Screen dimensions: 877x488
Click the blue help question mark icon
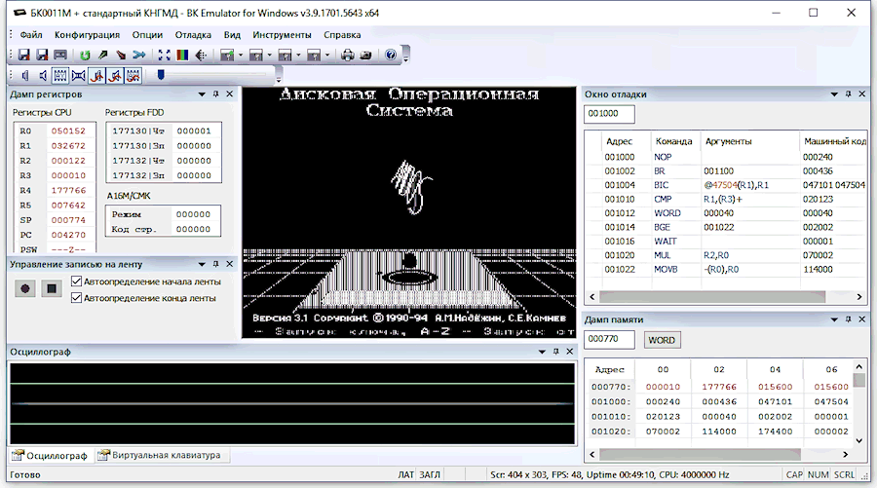[x=391, y=55]
